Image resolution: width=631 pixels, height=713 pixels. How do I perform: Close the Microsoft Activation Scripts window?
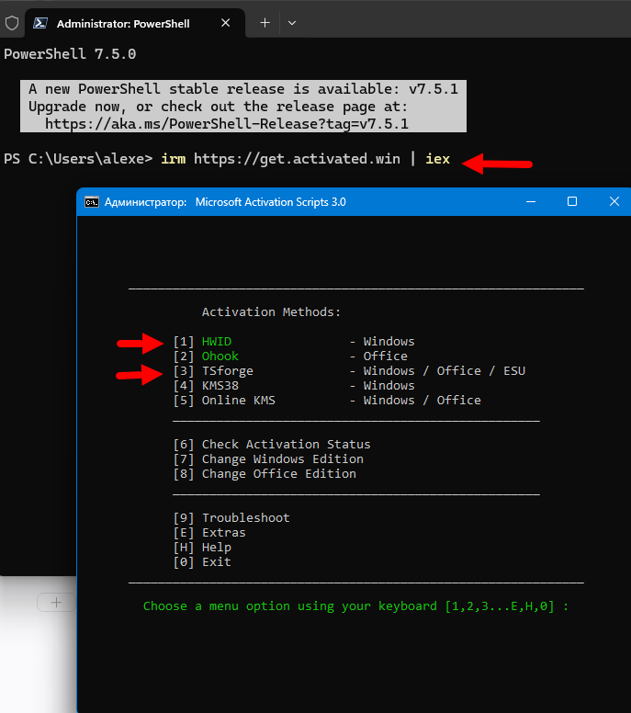(x=614, y=202)
